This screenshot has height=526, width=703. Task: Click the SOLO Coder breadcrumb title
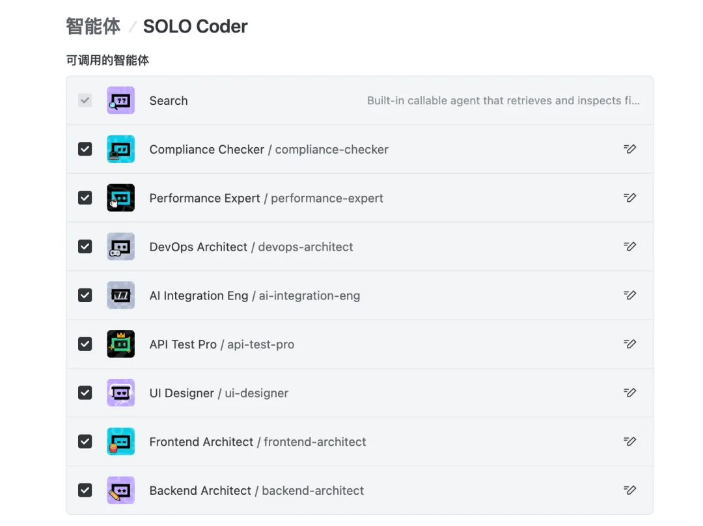[x=195, y=27]
